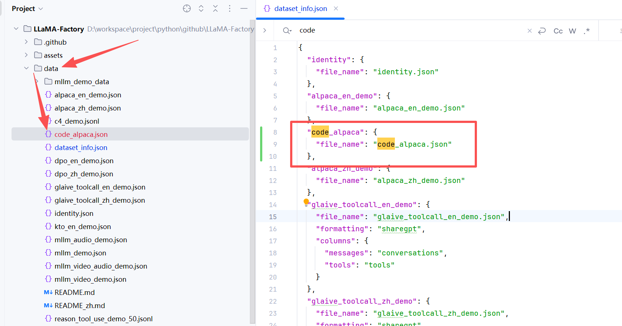This screenshot has height=326, width=622.
Task: Open README.md file
Action: click(74, 292)
